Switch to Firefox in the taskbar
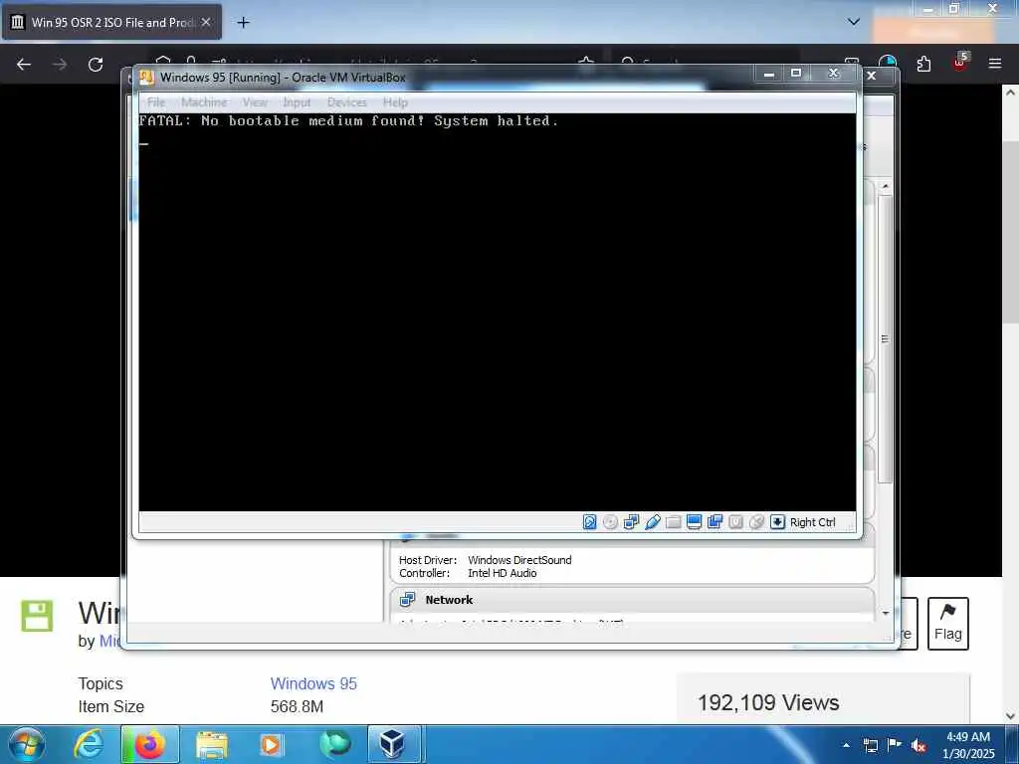Image resolution: width=1019 pixels, height=764 pixels. [149, 744]
